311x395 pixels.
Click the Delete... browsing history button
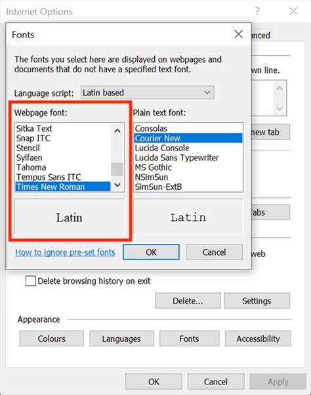pyautogui.click(x=188, y=300)
